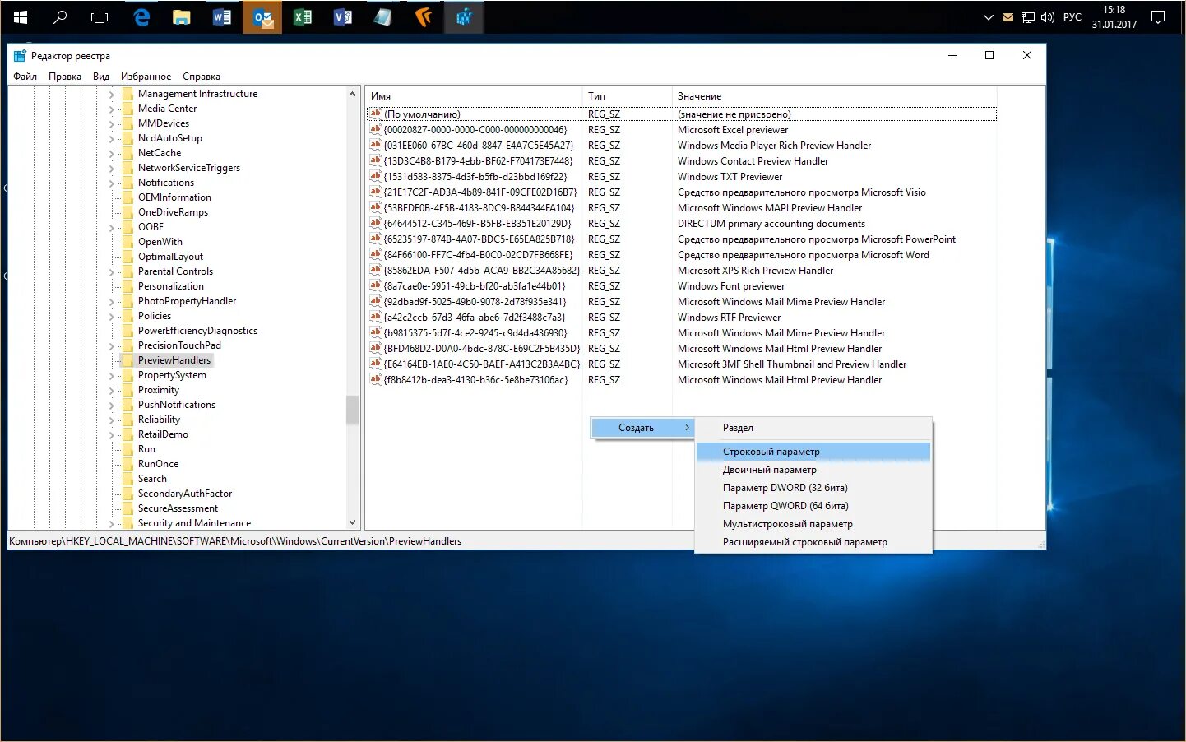Click the folder icon of Media Center

pyautogui.click(x=127, y=109)
